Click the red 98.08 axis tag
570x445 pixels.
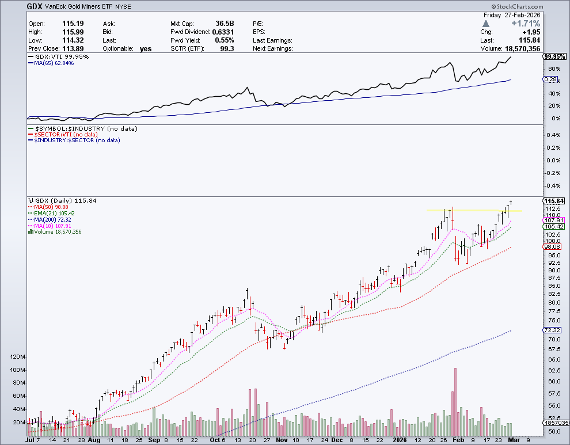553,247
